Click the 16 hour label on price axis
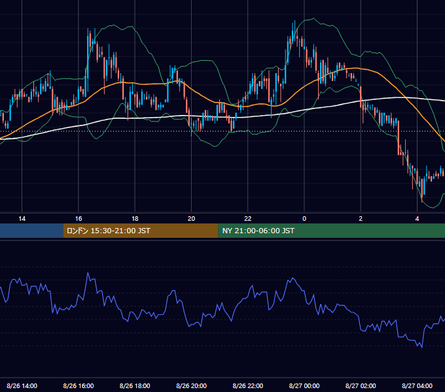The image size is (445, 392). 79,219
